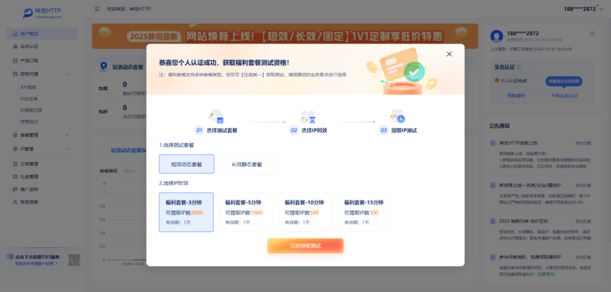Image resolution: width=611 pixels, height=292 pixels.
Task: Open the IP白名单 submenu item
Action: 29,99
